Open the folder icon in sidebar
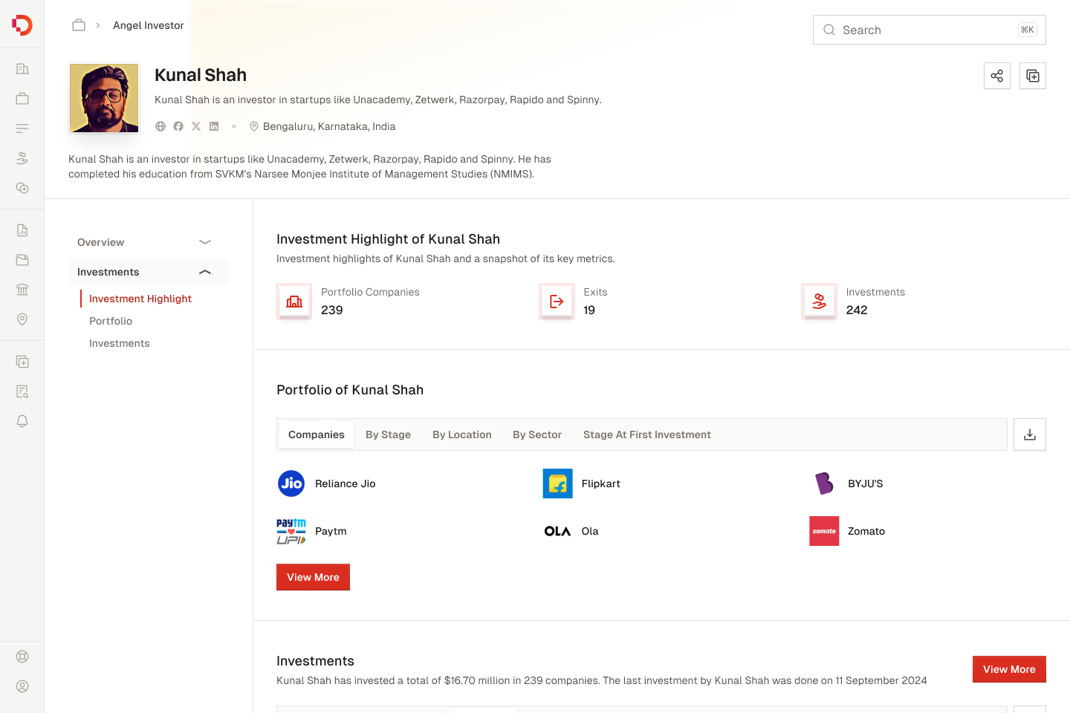The image size is (1070, 713). coord(22,260)
